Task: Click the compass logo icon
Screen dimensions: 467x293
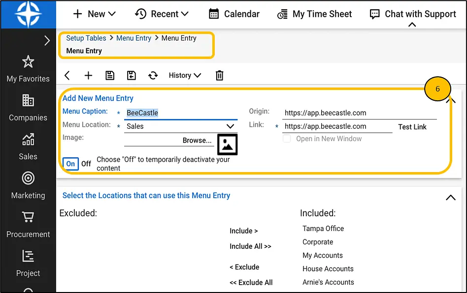Action: coord(28,14)
